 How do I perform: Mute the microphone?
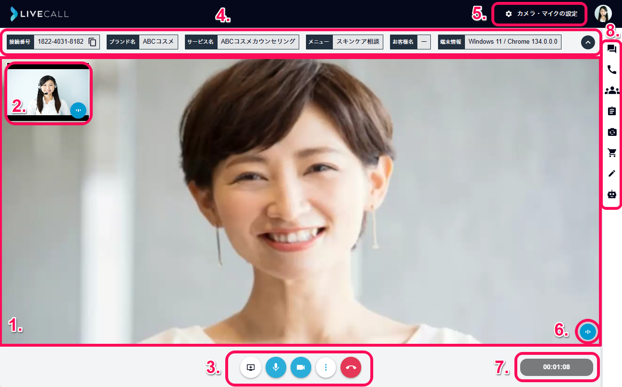click(x=276, y=367)
